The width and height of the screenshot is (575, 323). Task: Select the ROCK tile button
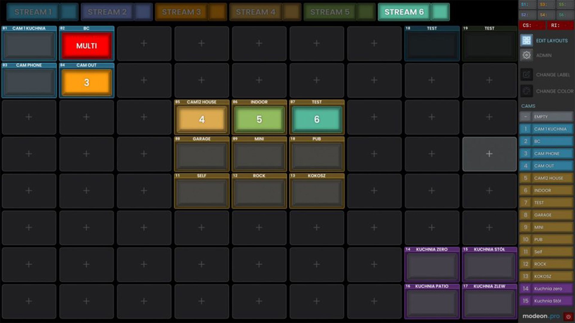[x=259, y=193]
